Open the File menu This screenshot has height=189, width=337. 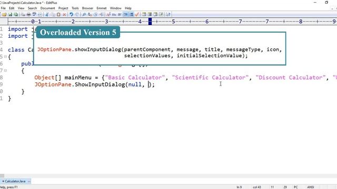point(3,8)
